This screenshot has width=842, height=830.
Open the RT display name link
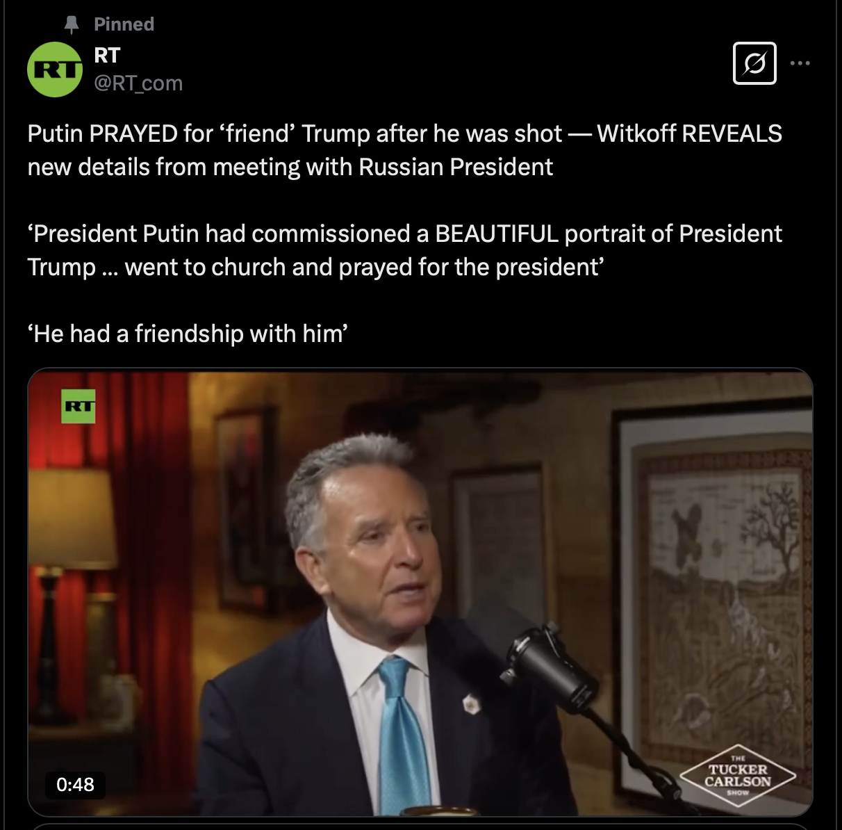[107, 56]
